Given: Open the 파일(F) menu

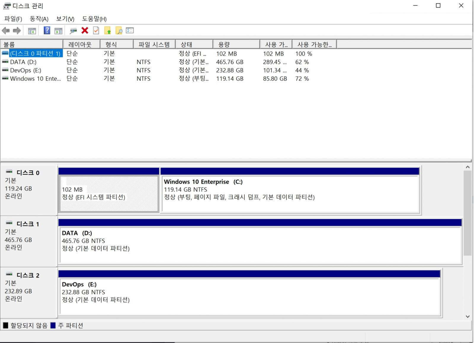Looking at the screenshot, I should [13, 19].
